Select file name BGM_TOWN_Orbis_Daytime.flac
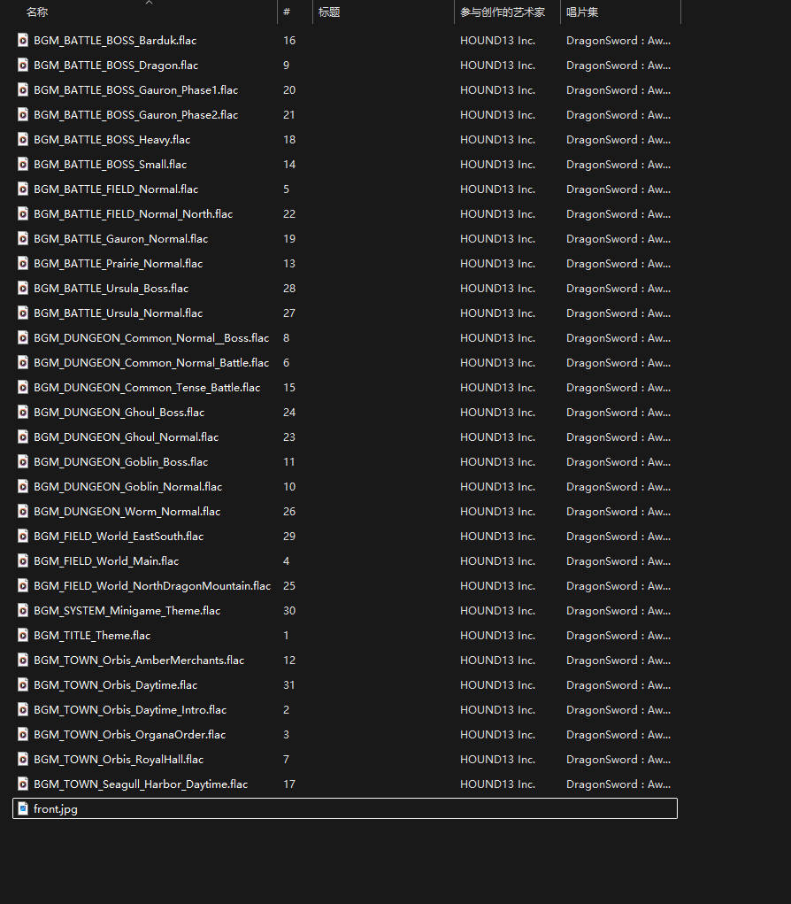 (x=115, y=685)
